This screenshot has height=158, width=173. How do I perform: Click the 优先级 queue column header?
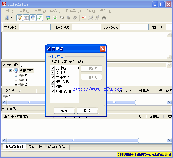pyautogui.click(x=155, y=116)
